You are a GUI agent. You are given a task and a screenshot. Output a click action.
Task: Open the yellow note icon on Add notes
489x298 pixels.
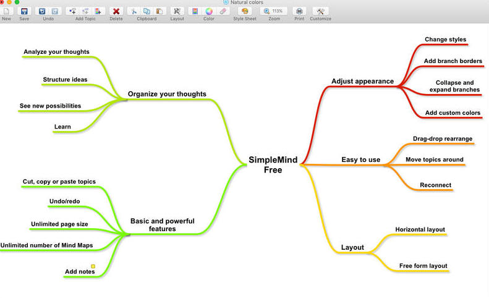tap(93, 266)
